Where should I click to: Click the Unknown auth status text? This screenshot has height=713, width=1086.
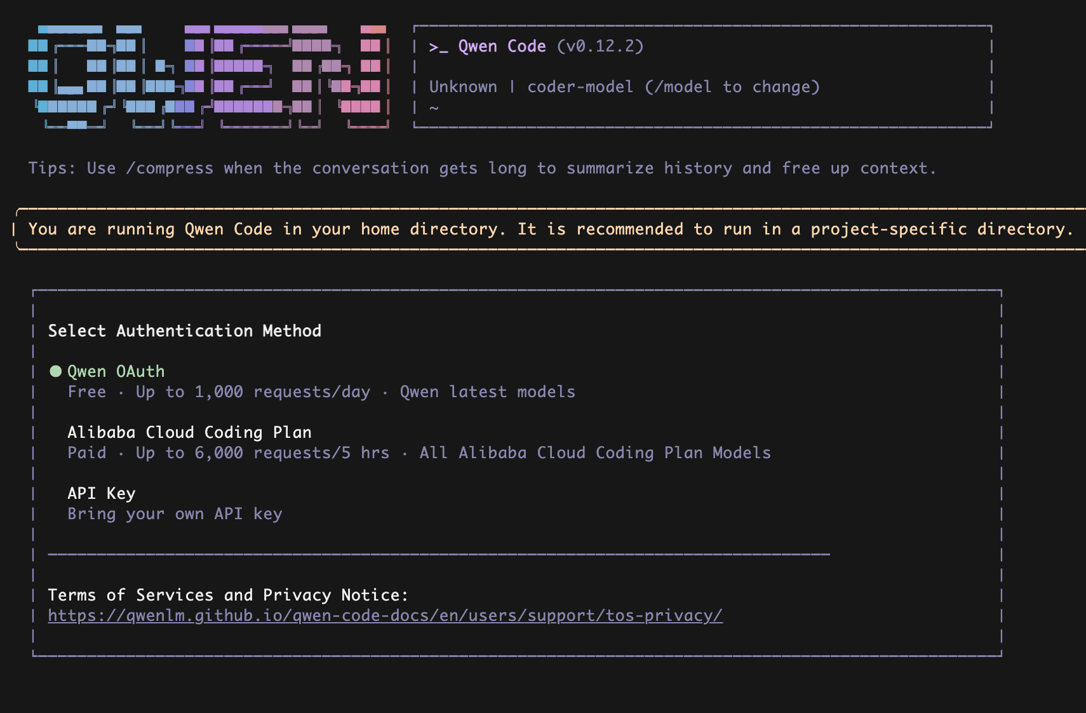tap(463, 86)
